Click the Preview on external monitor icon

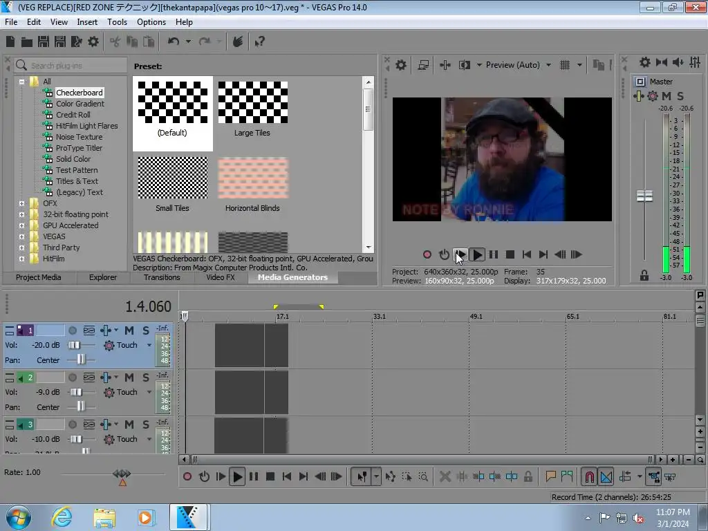(423, 65)
